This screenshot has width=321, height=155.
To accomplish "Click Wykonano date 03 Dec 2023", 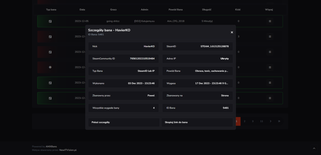I will tap(141, 83).
